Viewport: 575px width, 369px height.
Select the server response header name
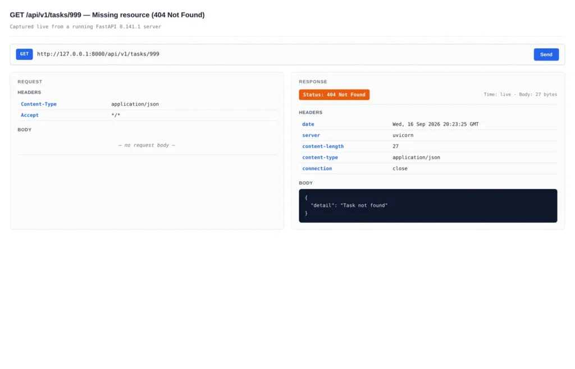(311, 135)
